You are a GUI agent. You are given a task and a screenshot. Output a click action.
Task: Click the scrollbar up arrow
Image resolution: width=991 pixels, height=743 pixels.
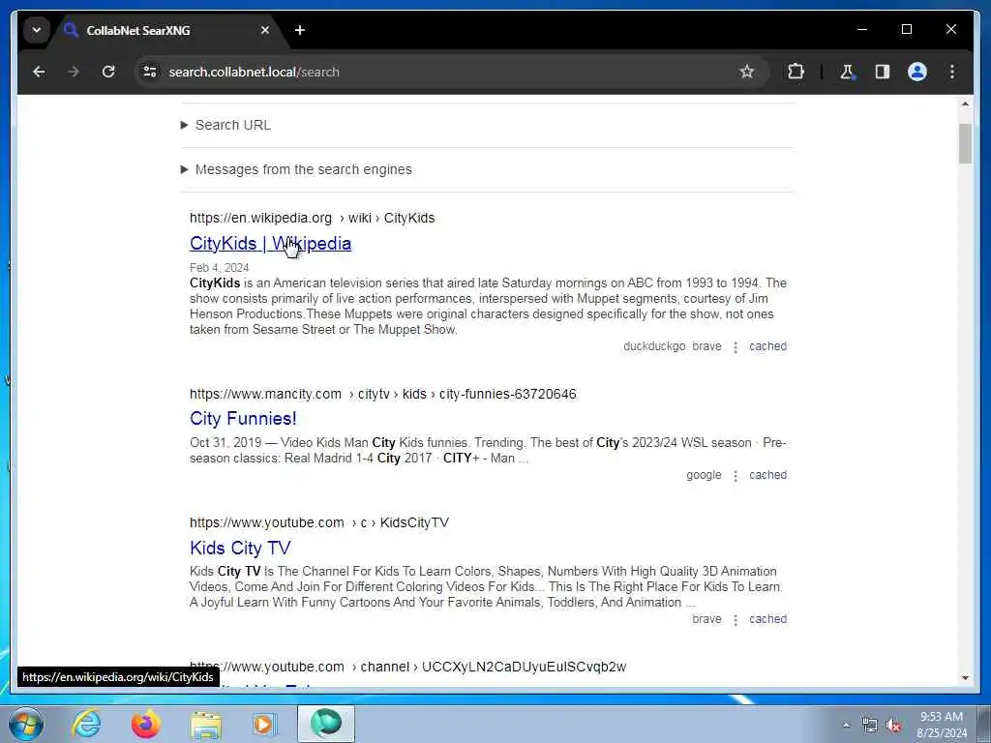[x=965, y=104]
